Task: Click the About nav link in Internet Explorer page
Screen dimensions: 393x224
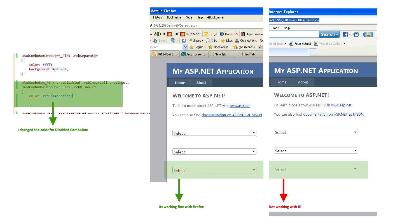Action: [303, 82]
